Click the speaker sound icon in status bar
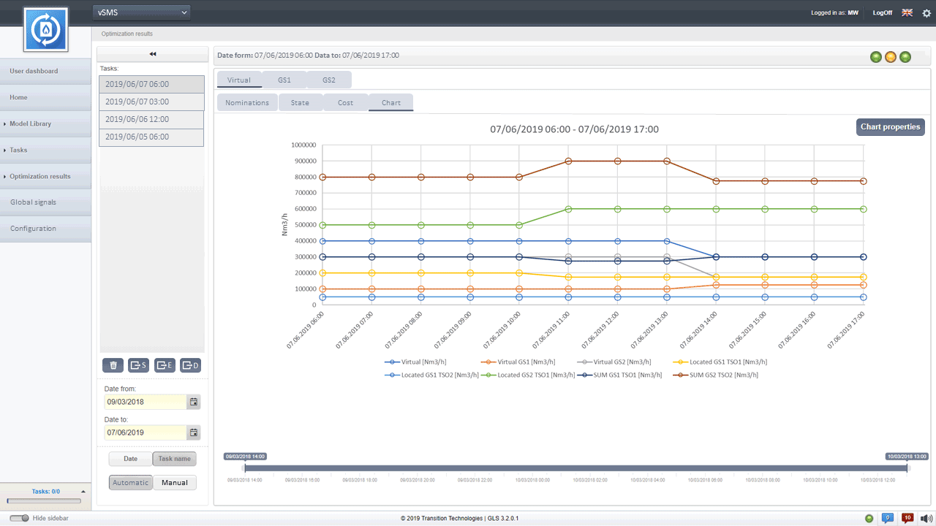This screenshot has width=936, height=526. click(x=925, y=518)
